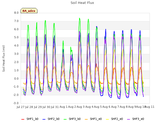165x124 pixels.
Task: Click the Jul 27 x-axis date label
Action: tap(21, 107)
